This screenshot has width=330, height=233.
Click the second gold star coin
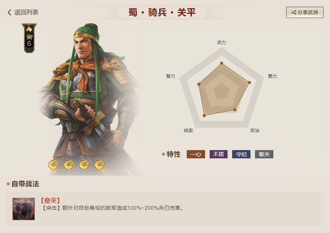coord(69,164)
